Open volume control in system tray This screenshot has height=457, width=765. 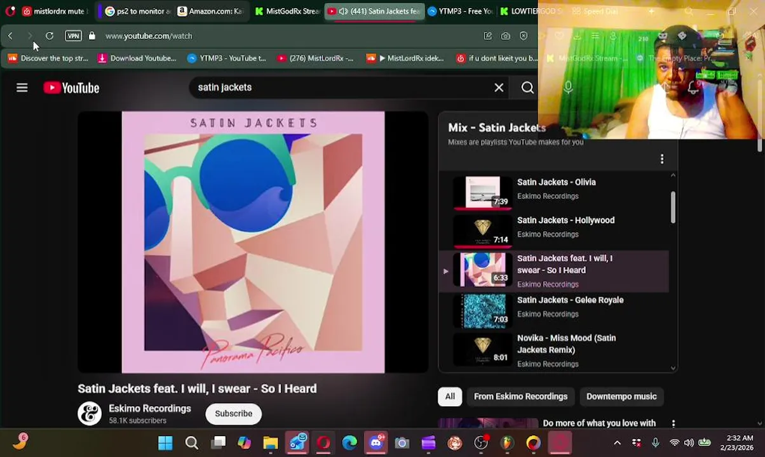click(x=689, y=443)
